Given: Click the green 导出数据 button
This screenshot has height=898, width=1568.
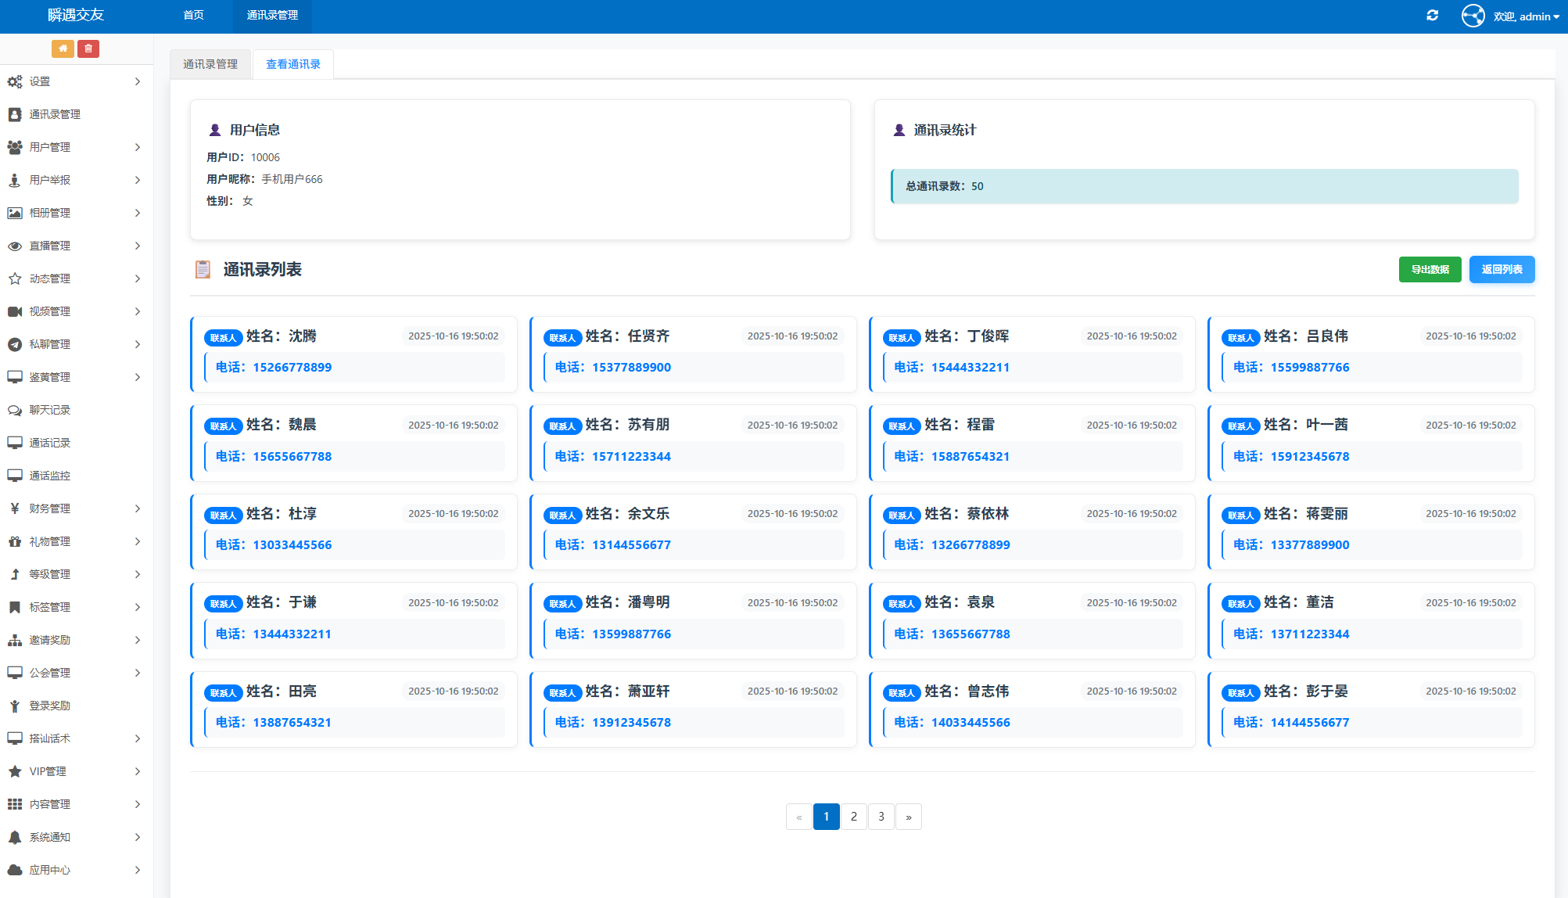Looking at the screenshot, I should pyautogui.click(x=1430, y=269).
